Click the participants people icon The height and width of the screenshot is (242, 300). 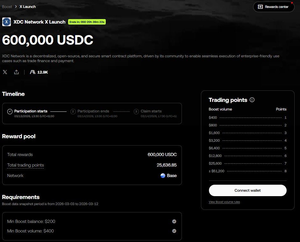tap(32, 72)
